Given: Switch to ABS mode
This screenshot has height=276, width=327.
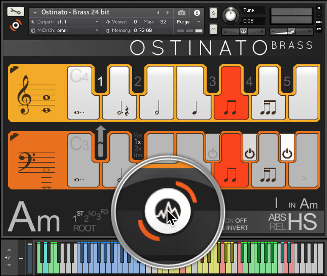Looking at the screenshot, I should 277,218.
